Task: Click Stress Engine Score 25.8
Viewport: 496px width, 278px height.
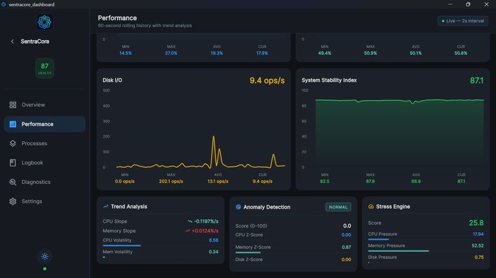Action: 476,223
